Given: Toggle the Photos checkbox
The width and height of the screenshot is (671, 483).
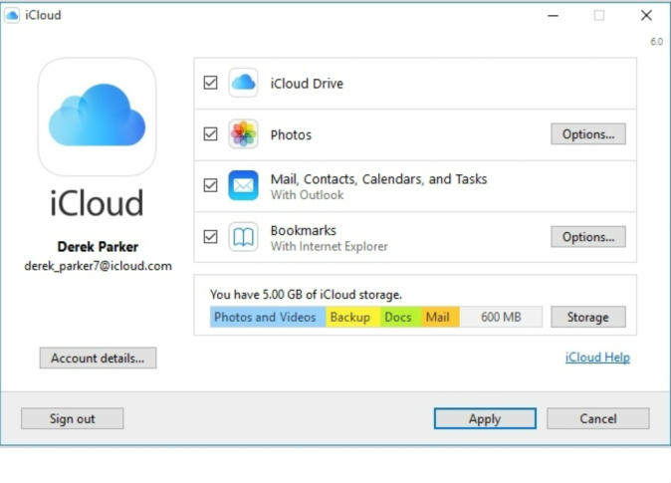Looking at the screenshot, I should tap(210, 134).
